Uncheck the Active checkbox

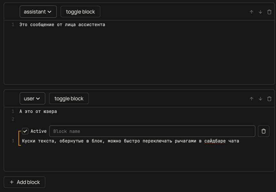point(25,131)
